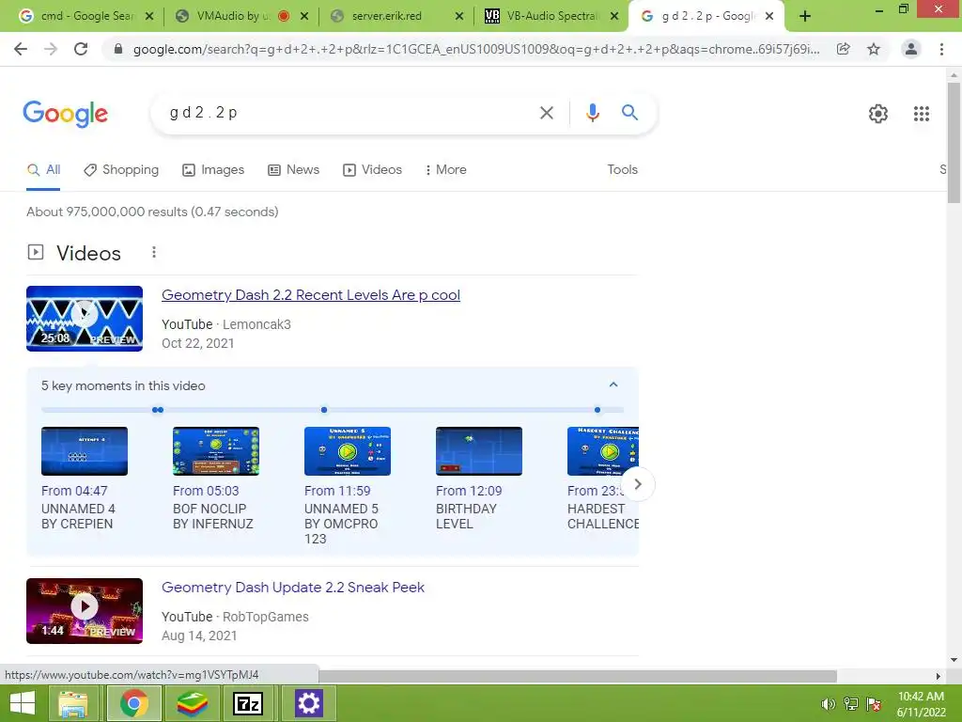
Task: Select the All results filter
Action: coord(43,170)
